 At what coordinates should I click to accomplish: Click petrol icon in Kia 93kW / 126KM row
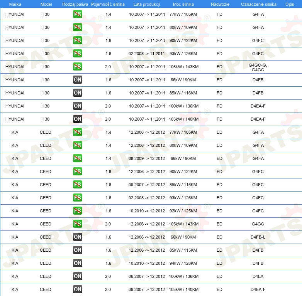click(x=77, y=197)
